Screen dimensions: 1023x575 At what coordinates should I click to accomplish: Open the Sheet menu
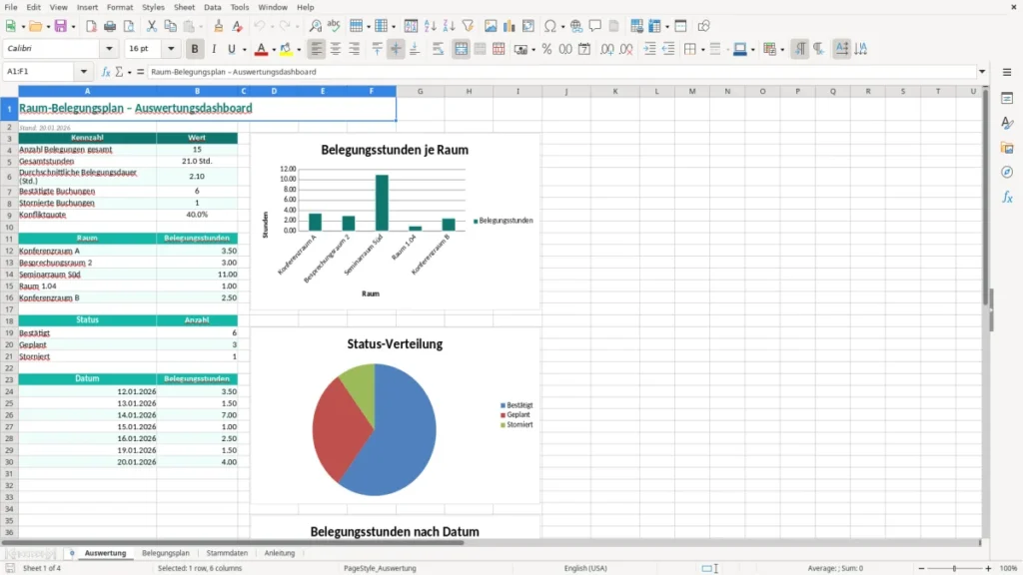point(184,7)
